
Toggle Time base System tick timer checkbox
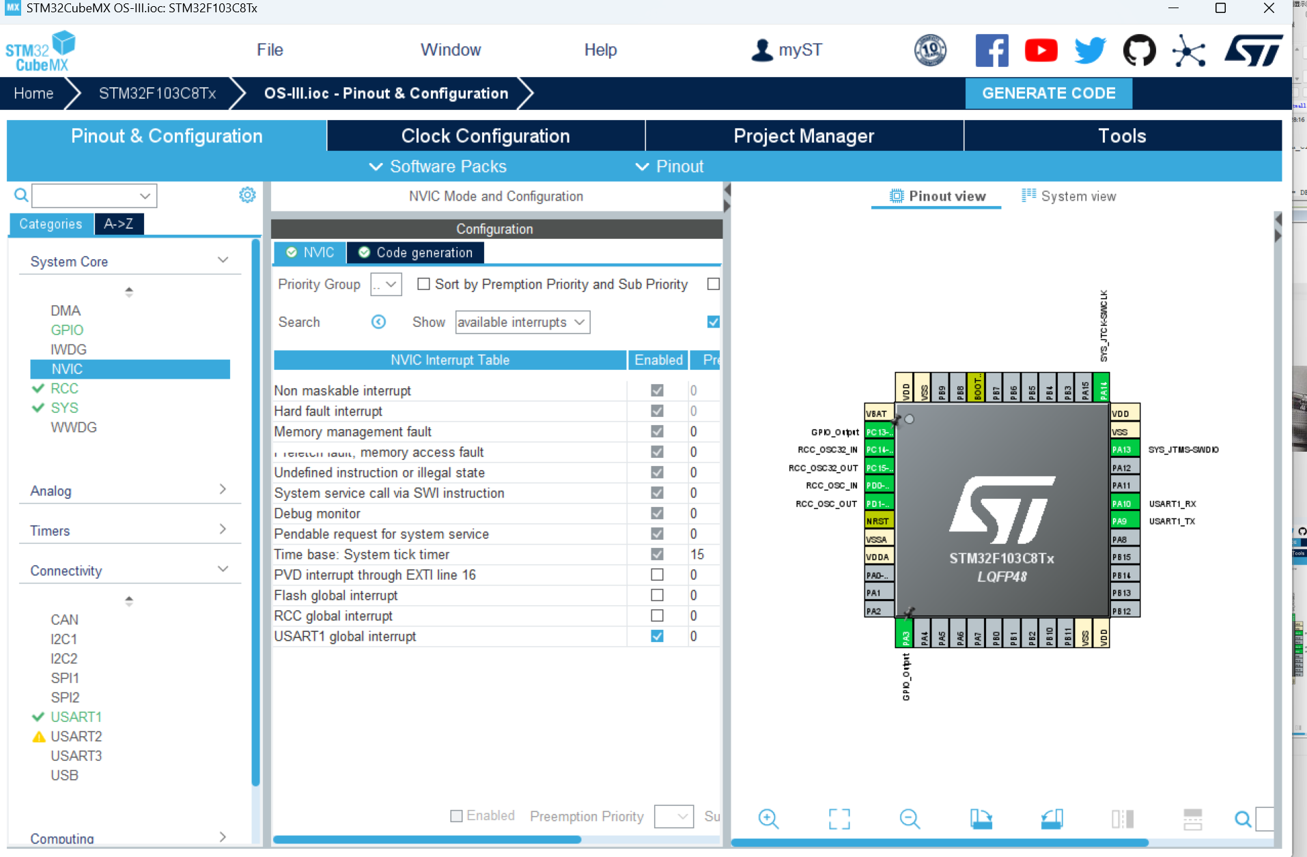point(657,554)
